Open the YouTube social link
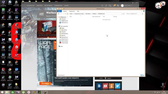Screen dimensions: 168x94 click(105, 86)
